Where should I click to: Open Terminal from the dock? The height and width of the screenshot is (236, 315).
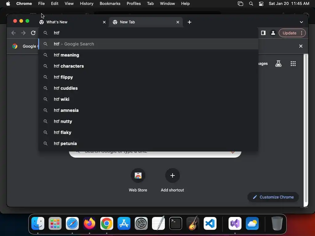pos(176,223)
